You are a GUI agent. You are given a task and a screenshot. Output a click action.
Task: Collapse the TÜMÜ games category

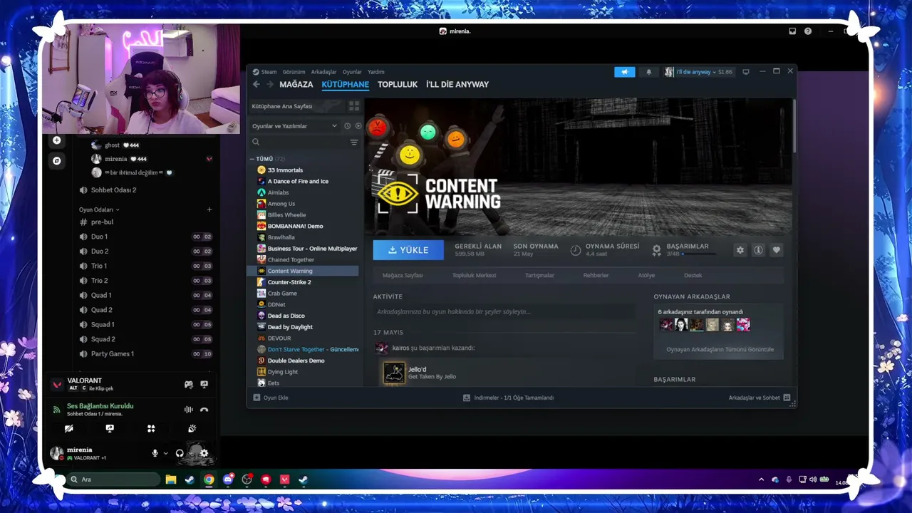pyautogui.click(x=252, y=159)
